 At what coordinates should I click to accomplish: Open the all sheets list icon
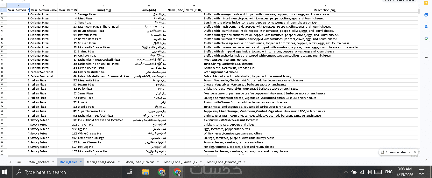pyautogui.click(x=19, y=162)
